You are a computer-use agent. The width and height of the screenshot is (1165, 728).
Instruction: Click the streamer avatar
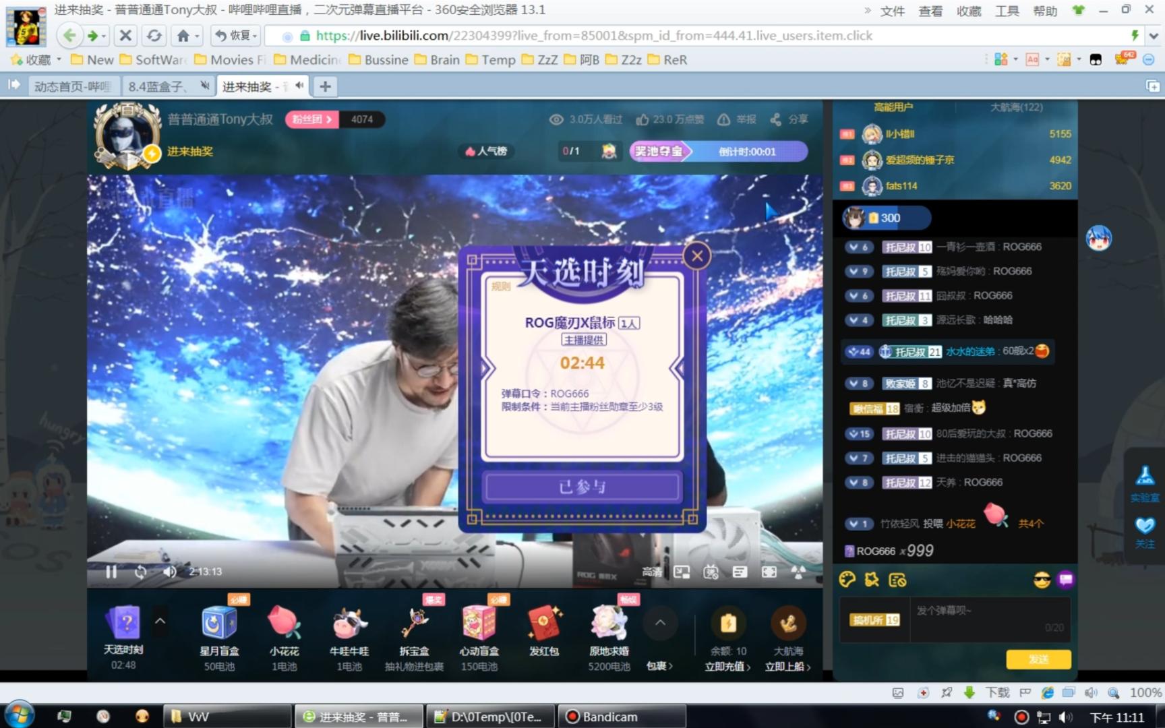127,135
